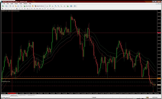Click the buy stop order label
The image size is (162, 99).
6,82
